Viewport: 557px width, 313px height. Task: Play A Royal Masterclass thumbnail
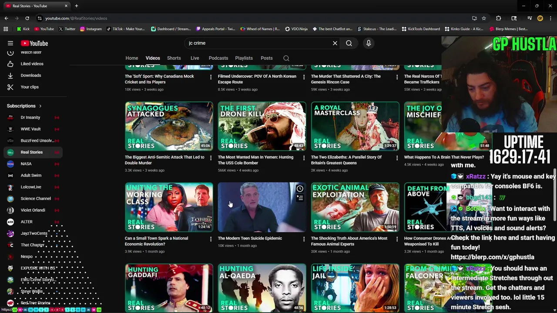click(355, 126)
